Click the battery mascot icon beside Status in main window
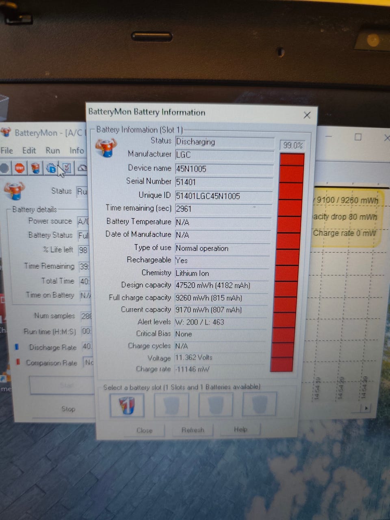Screen dimensions: 390x520 15,191
